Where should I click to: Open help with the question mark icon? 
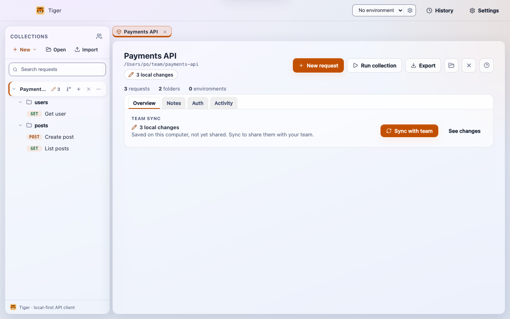(x=486, y=65)
